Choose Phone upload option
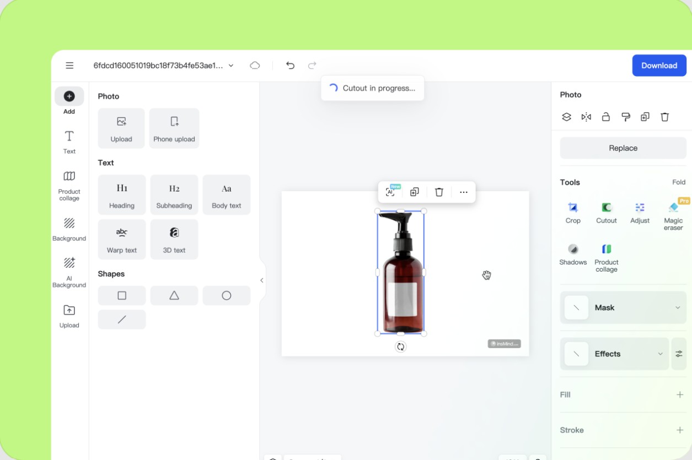 (x=174, y=128)
